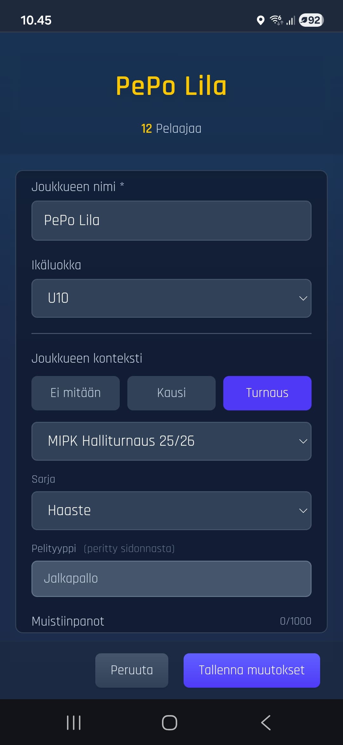343x745 pixels.
Task: Expand the Sarja dropdown showing Haaste
Action: click(171, 510)
